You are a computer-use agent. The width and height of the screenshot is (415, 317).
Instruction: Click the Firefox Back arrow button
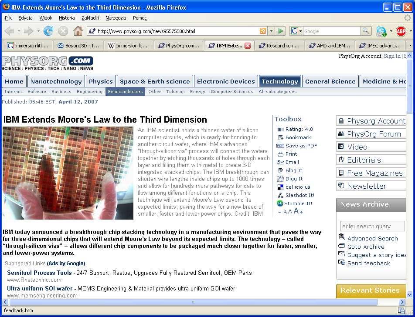tap(9, 31)
